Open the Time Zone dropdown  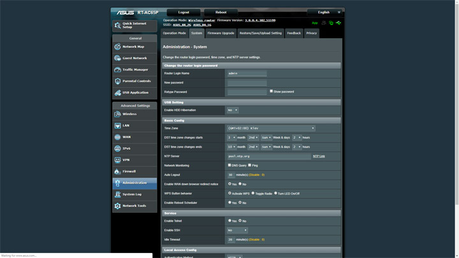[271, 129]
